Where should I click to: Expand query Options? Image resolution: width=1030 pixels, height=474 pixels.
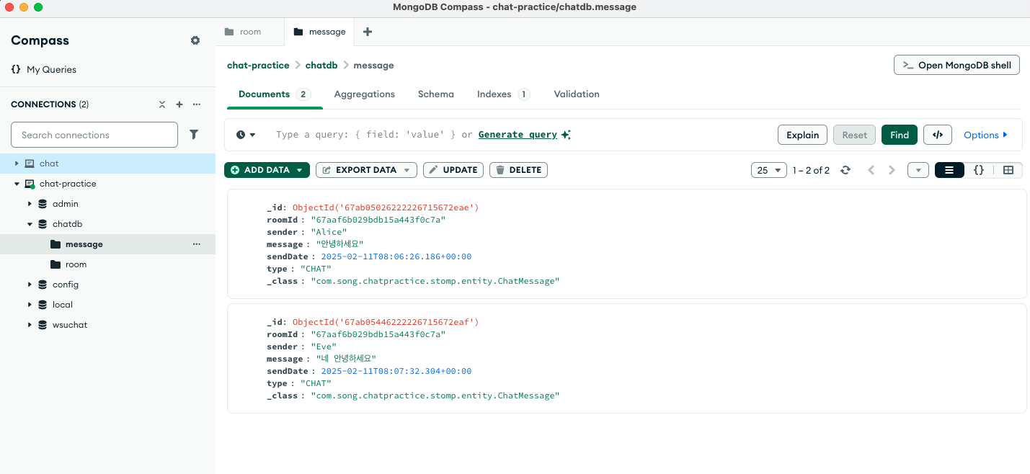pos(985,135)
